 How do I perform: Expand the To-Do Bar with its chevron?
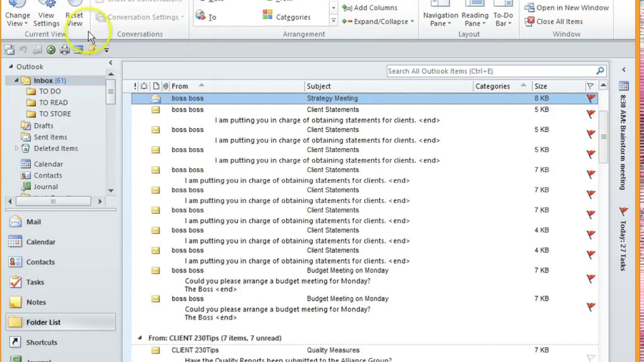tap(623, 70)
